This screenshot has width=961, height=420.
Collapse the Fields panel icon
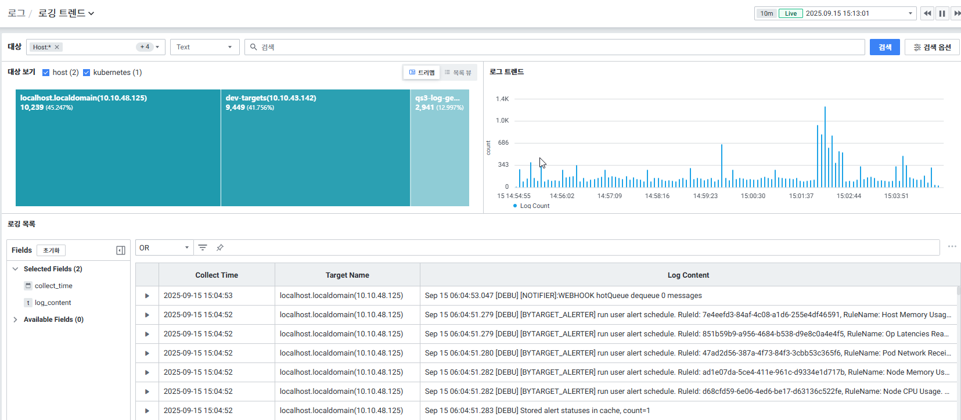121,250
